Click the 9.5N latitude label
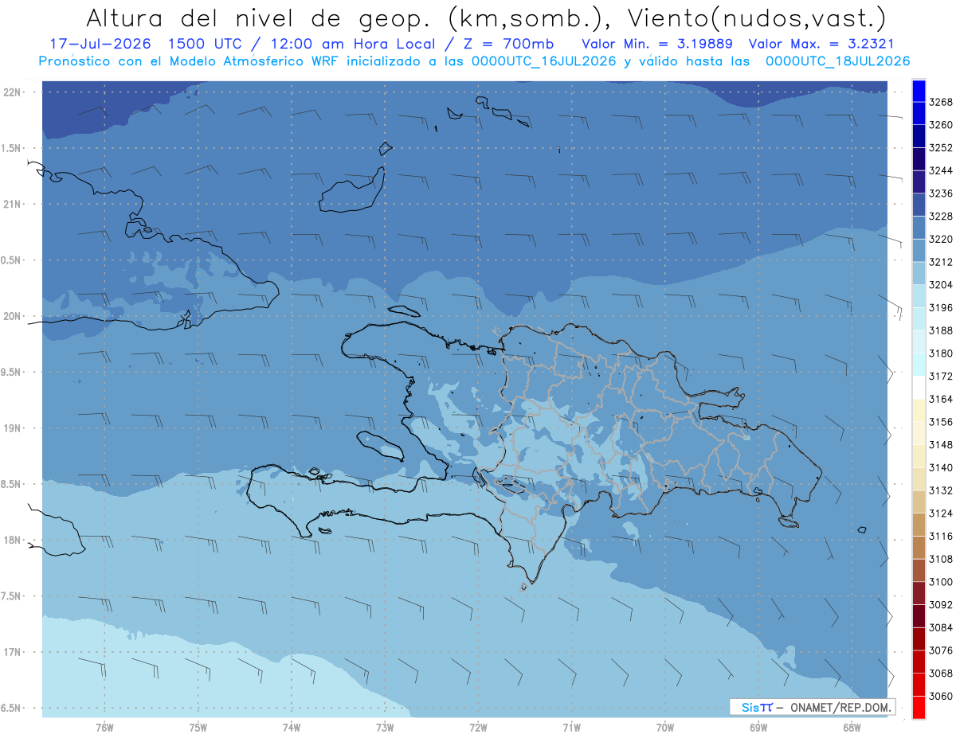The height and width of the screenshot is (738, 956). coord(12,373)
